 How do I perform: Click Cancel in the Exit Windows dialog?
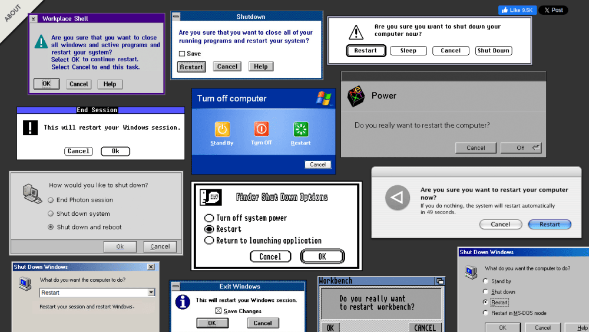pyautogui.click(x=263, y=323)
